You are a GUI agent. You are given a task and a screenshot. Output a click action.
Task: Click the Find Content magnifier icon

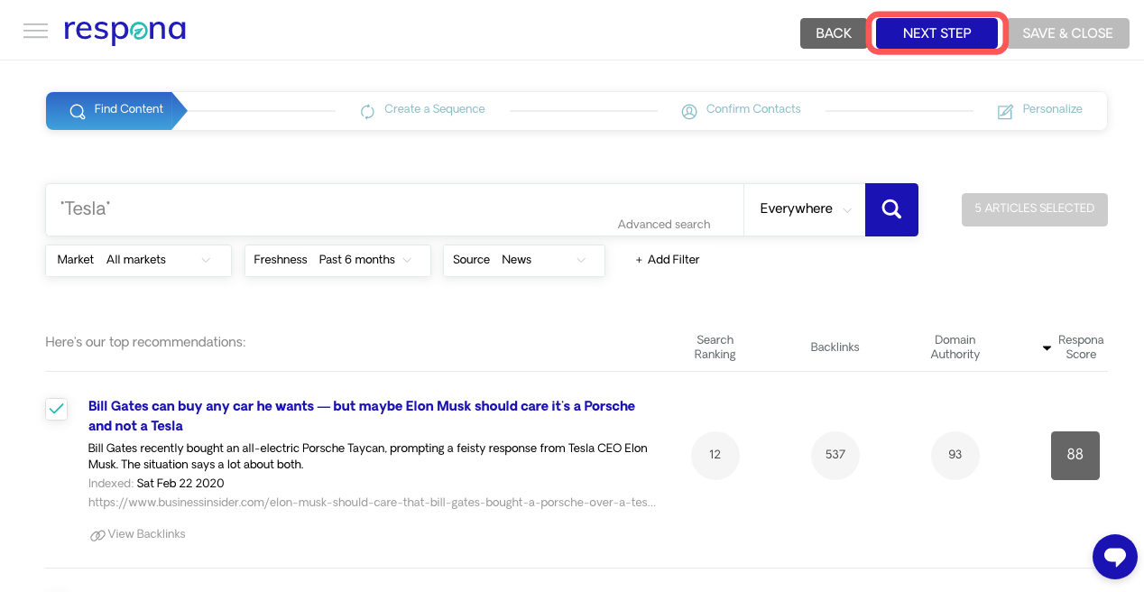78,111
